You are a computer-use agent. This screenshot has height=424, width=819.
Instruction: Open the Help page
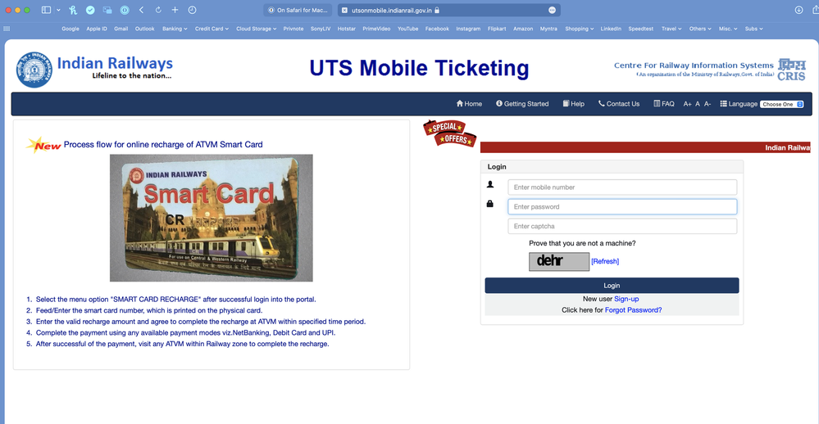[x=574, y=104]
